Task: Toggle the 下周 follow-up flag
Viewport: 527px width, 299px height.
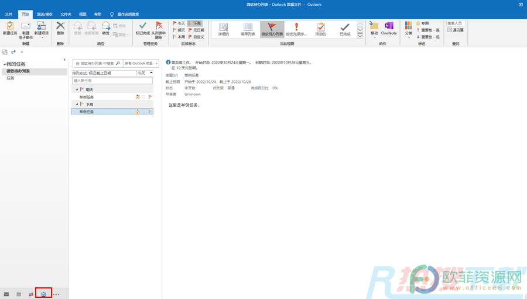Action: click(x=195, y=23)
